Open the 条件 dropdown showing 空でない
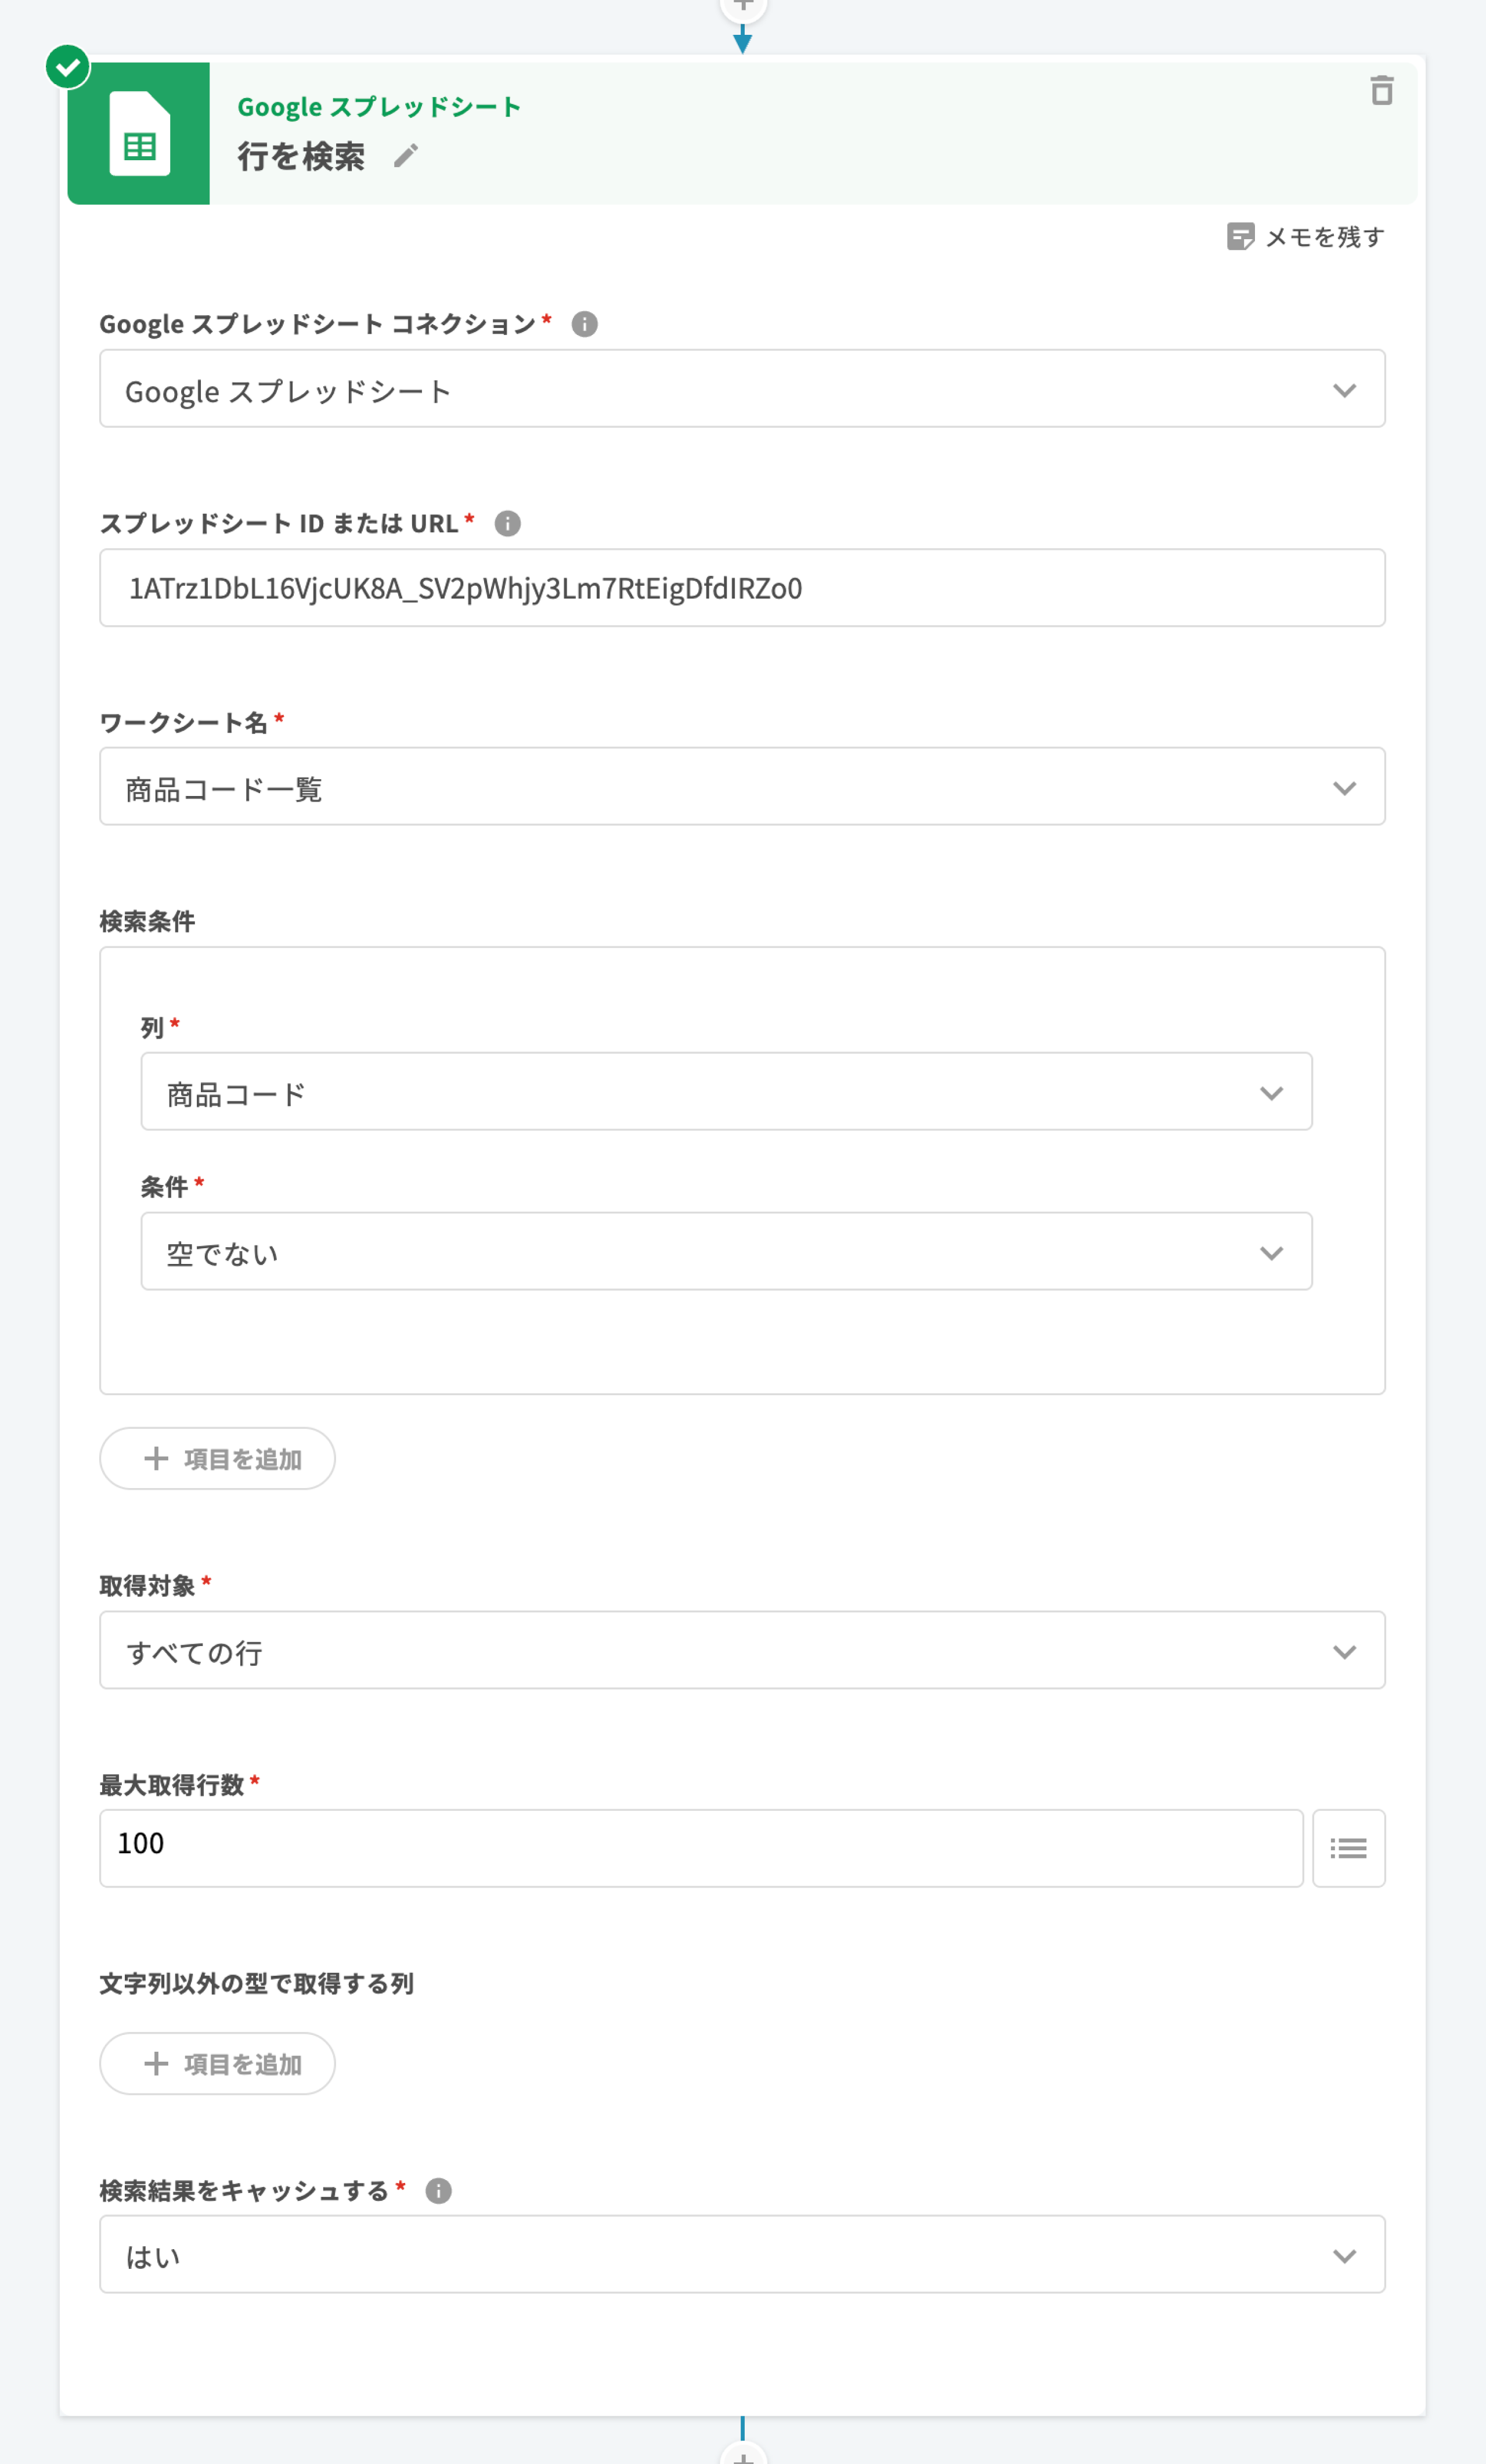Image resolution: width=1486 pixels, height=2464 pixels. pyautogui.click(x=726, y=1252)
